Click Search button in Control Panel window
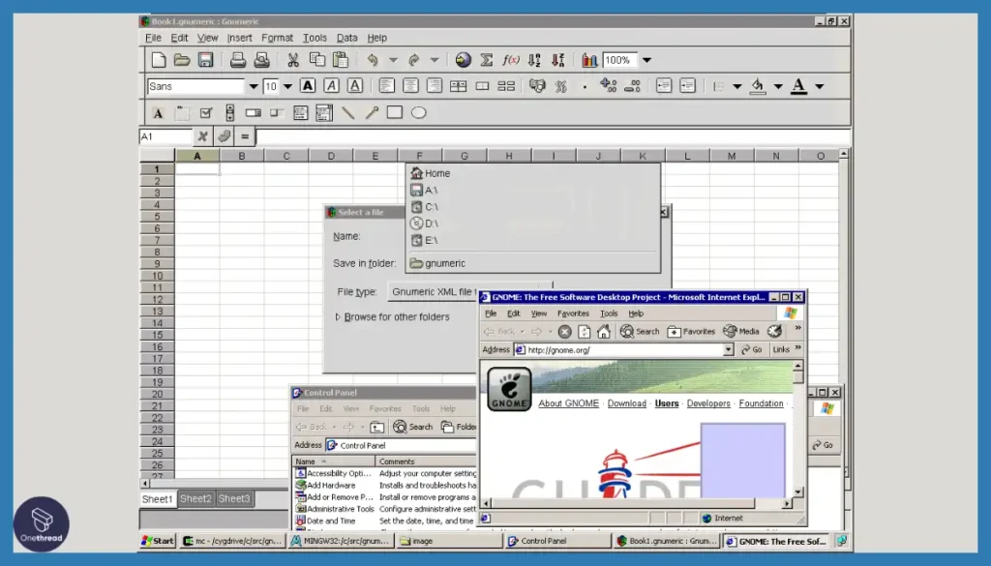Viewport: 991px width, 566px height. (x=413, y=427)
